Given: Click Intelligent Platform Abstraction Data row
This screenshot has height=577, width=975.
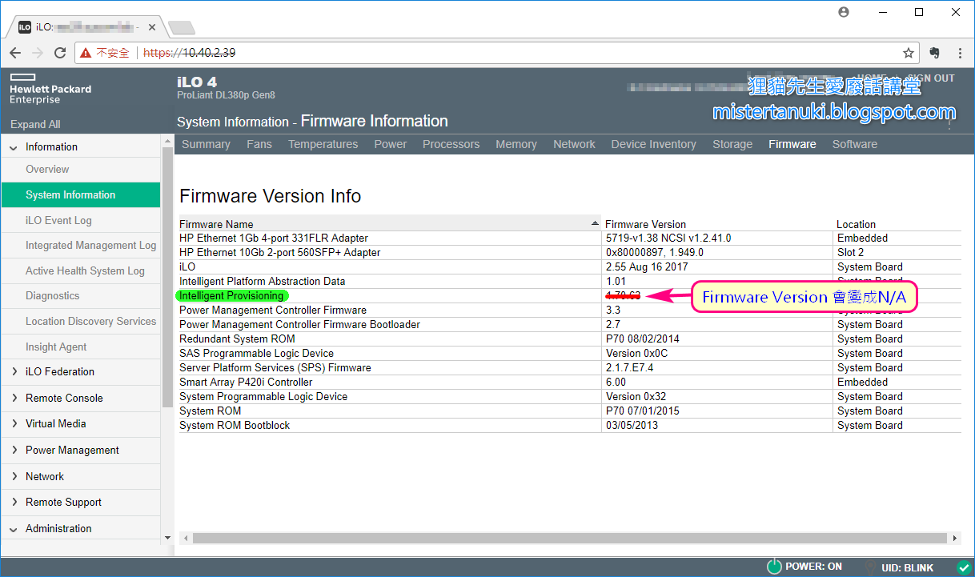Looking at the screenshot, I should tap(570, 282).
